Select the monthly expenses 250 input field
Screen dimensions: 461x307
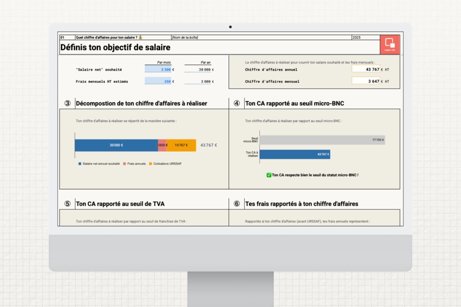[158, 81]
